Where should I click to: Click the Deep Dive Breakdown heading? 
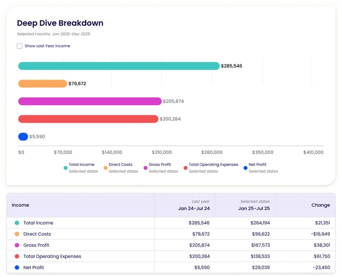(60, 23)
